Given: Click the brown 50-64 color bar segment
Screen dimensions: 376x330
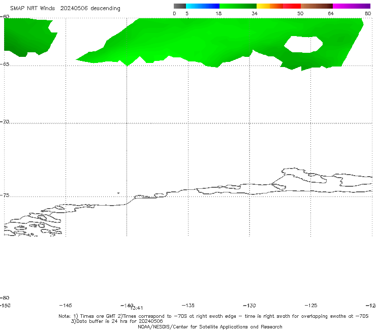Looking at the screenshot, I should click(x=317, y=6).
